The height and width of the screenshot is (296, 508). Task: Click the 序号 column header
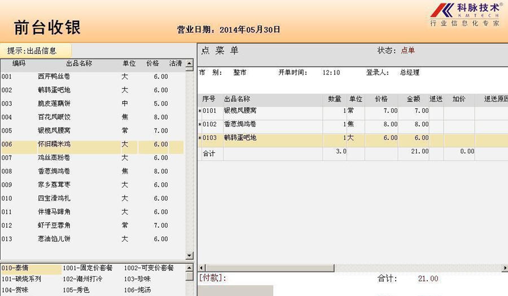tap(209, 99)
